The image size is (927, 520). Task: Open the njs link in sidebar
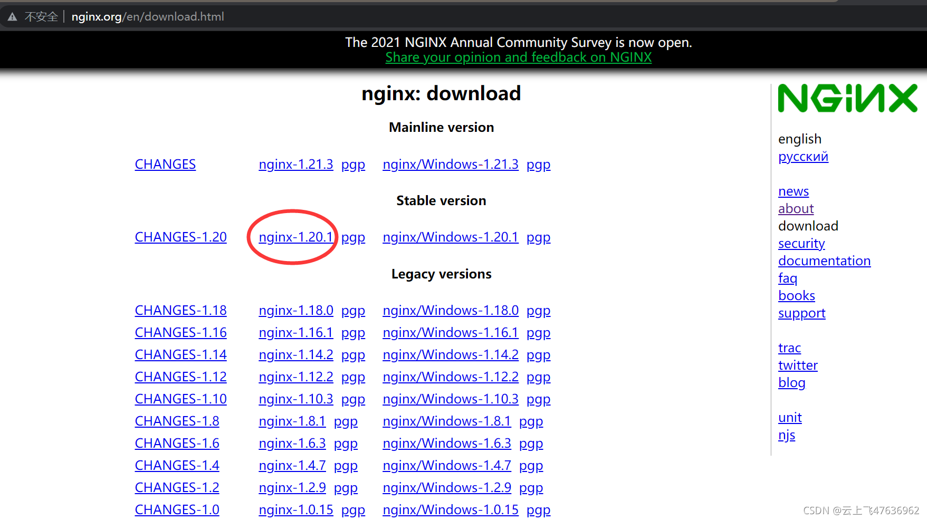787,435
